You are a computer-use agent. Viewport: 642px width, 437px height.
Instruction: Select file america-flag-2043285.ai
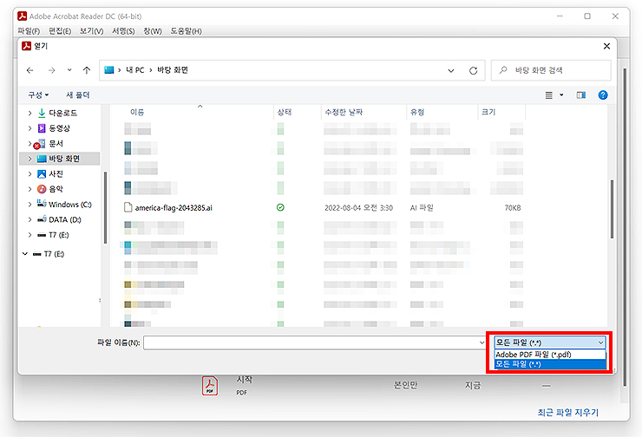[x=174, y=208]
